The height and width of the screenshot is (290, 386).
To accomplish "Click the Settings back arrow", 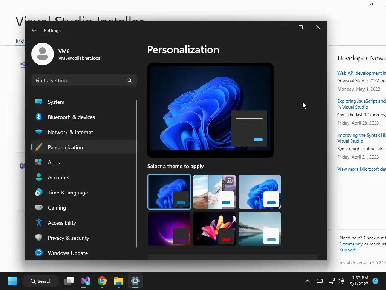I will click(x=34, y=30).
